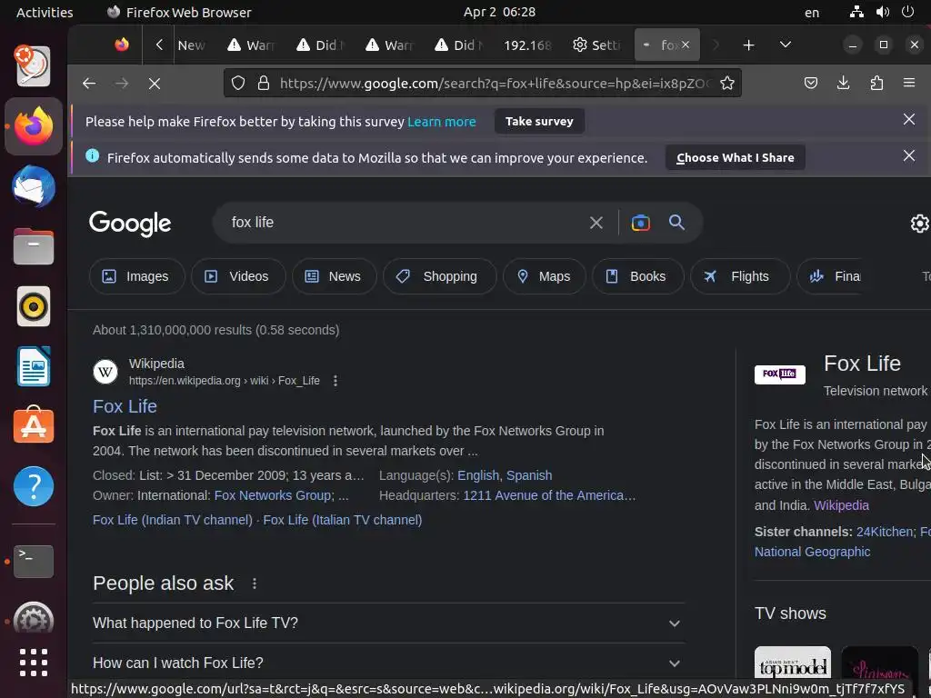Image resolution: width=931 pixels, height=698 pixels.
Task: Open Spanish language link
Action: click(x=528, y=475)
